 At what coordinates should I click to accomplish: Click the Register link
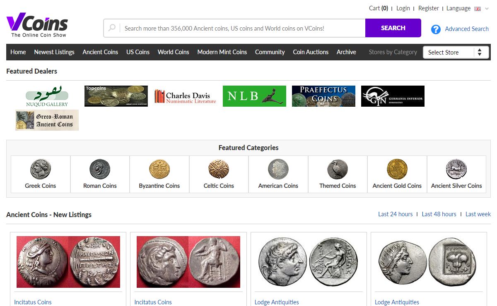(x=429, y=8)
